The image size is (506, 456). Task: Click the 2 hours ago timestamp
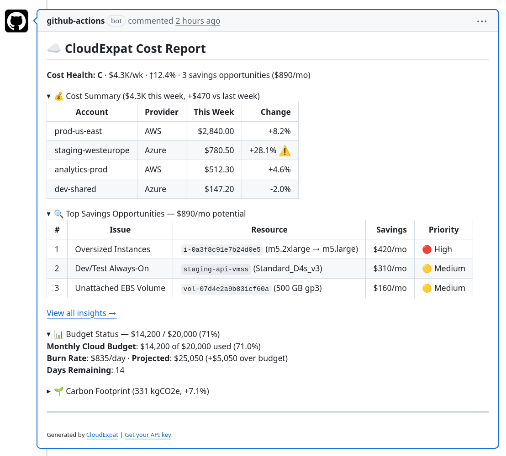(198, 21)
